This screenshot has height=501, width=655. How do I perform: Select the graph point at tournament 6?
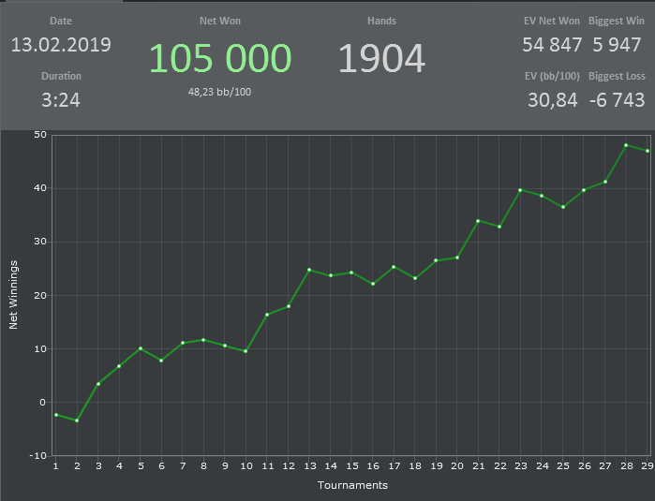click(x=161, y=361)
